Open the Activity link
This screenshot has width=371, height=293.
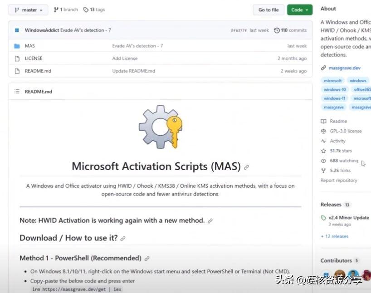point(337,141)
